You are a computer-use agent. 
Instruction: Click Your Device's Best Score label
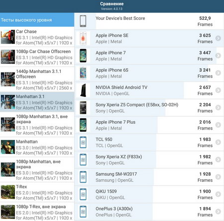120,18
